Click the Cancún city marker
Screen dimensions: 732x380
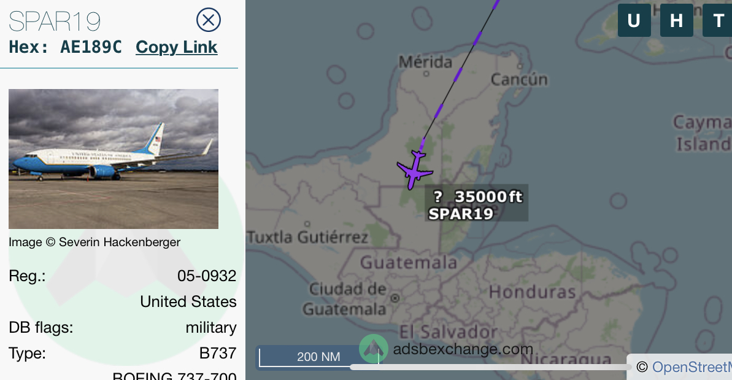520,66
